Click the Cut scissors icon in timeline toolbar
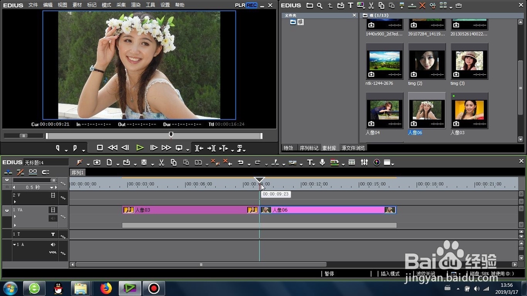 [161, 163]
